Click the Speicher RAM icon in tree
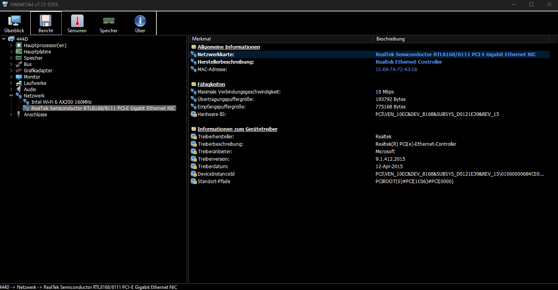This screenshot has height=290, width=558. click(18, 58)
